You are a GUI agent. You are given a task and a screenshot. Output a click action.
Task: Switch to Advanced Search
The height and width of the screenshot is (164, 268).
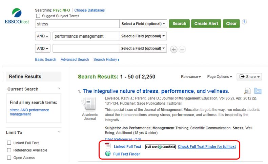pyautogui.click(x=75, y=59)
